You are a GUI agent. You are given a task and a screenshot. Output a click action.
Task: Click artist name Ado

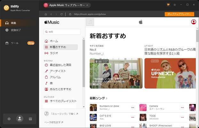tap(101, 119)
